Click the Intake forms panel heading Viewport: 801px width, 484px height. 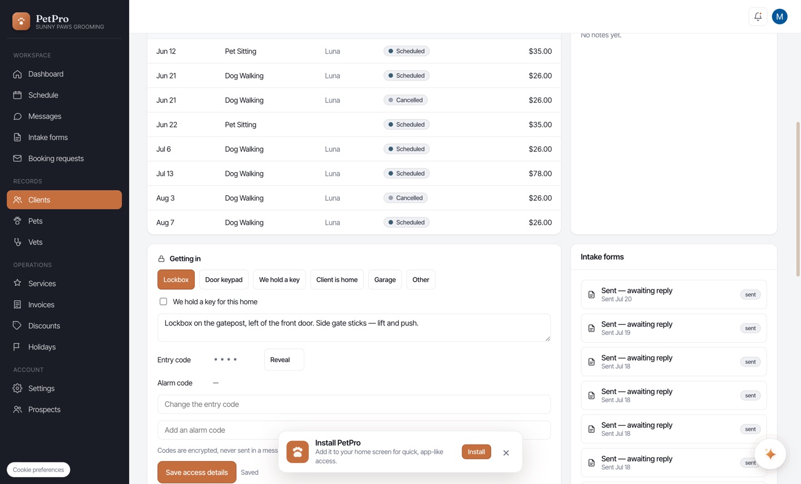tap(602, 257)
